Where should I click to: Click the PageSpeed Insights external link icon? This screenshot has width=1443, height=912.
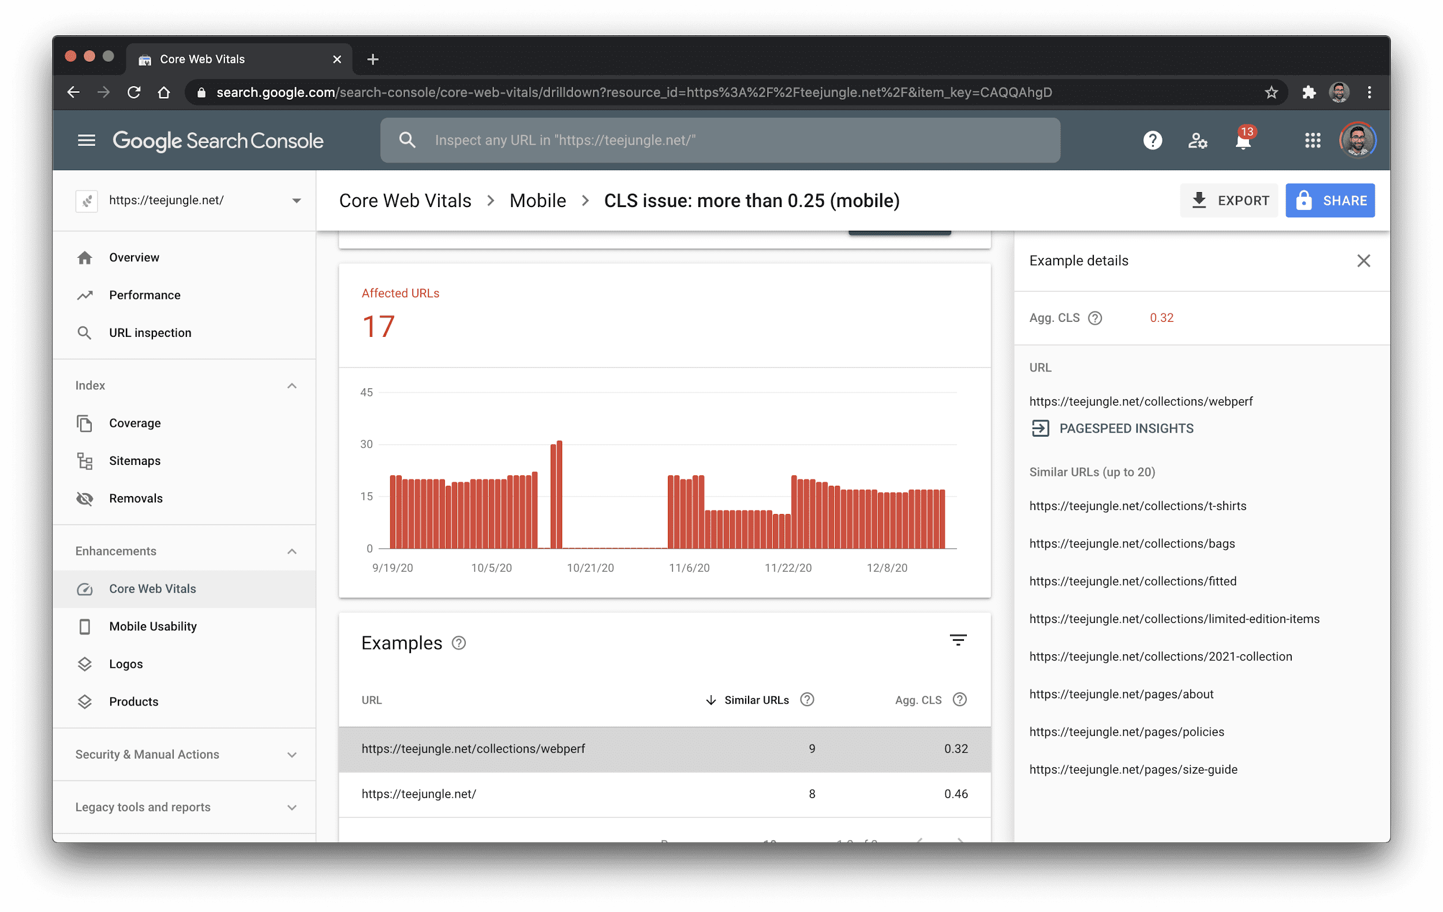pyautogui.click(x=1041, y=429)
